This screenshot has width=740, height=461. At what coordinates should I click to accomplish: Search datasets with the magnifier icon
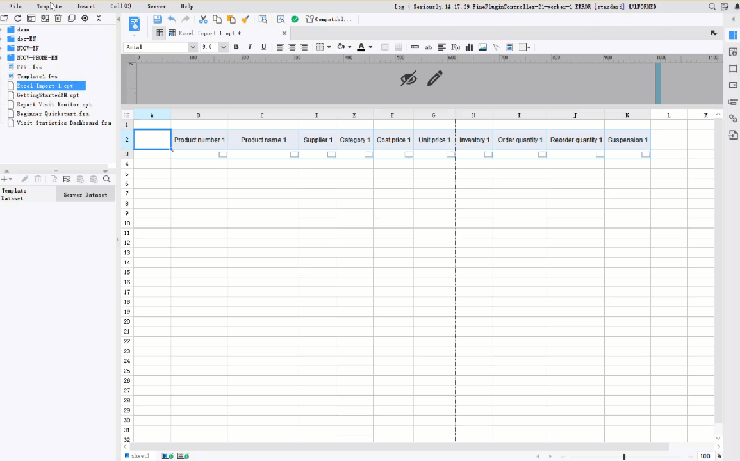tap(107, 179)
